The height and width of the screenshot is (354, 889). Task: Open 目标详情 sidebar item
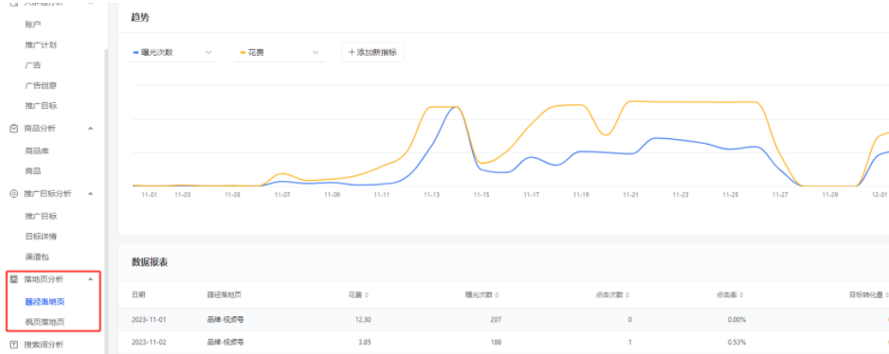click(41, 237)
